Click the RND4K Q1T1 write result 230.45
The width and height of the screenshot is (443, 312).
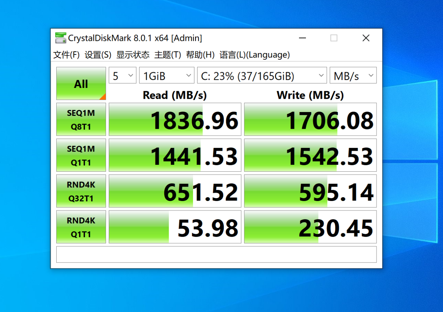click(310, 227)
